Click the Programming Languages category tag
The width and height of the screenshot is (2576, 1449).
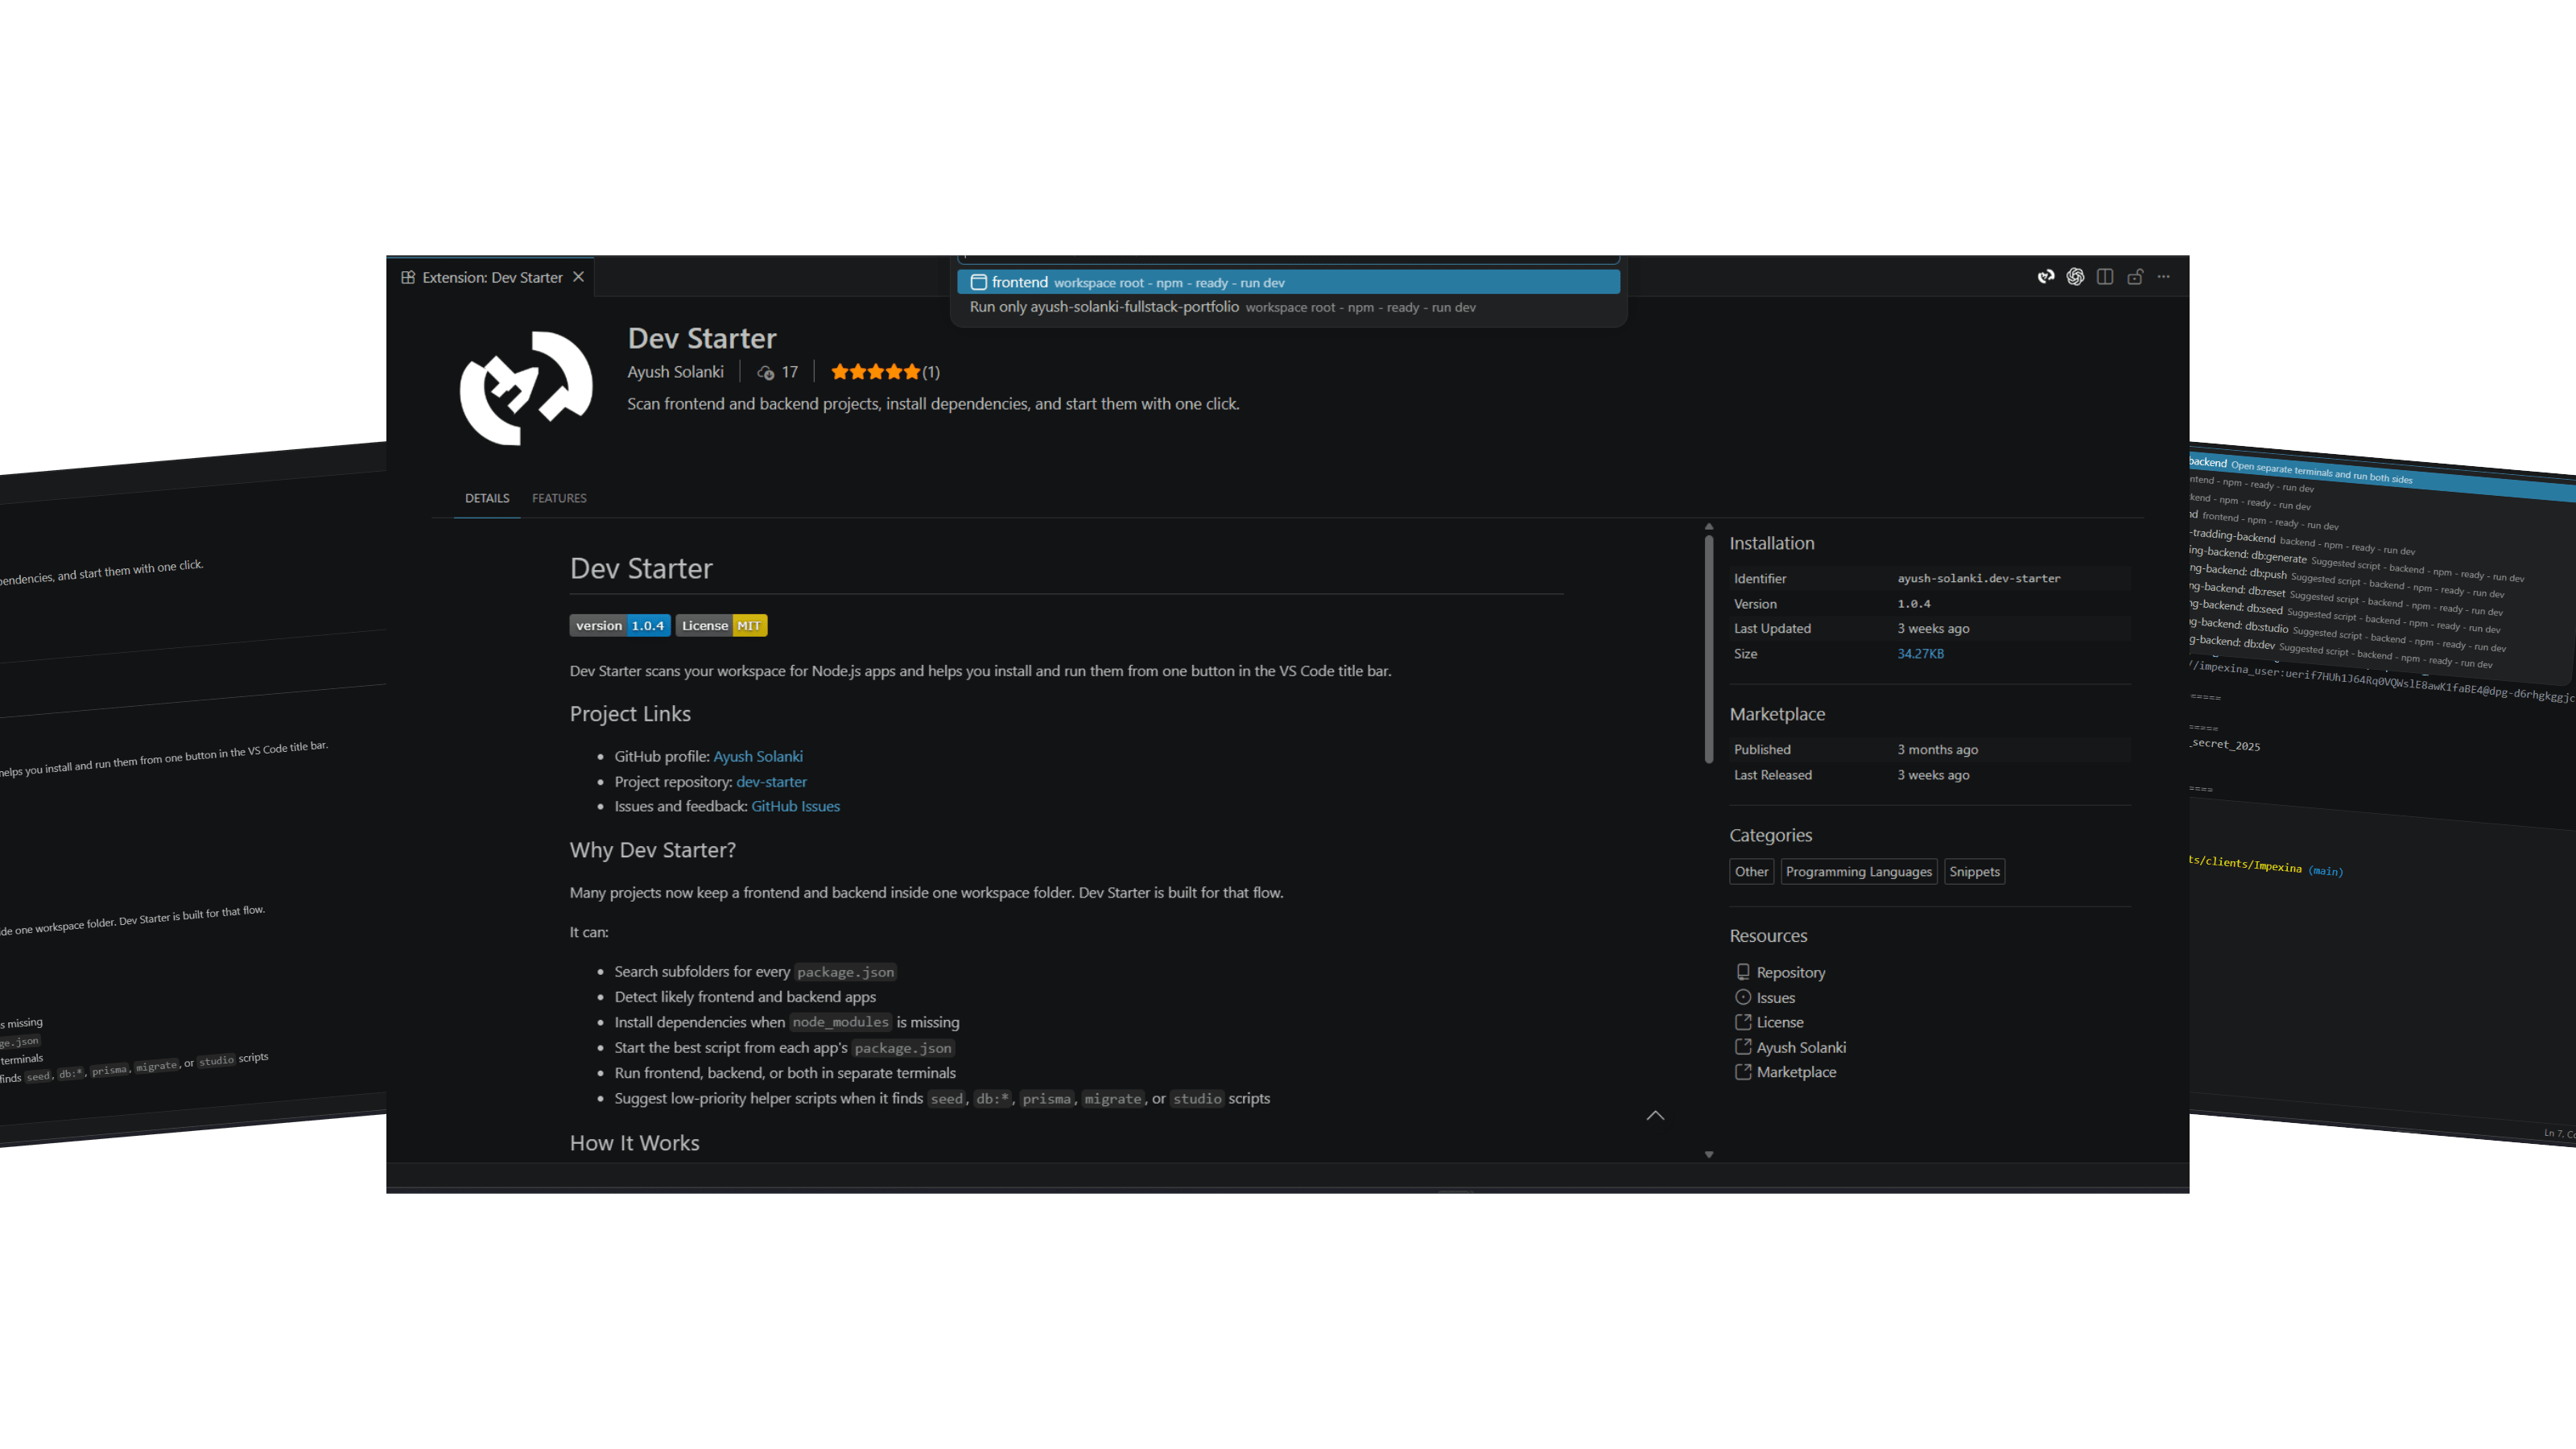click(1859, 872)
